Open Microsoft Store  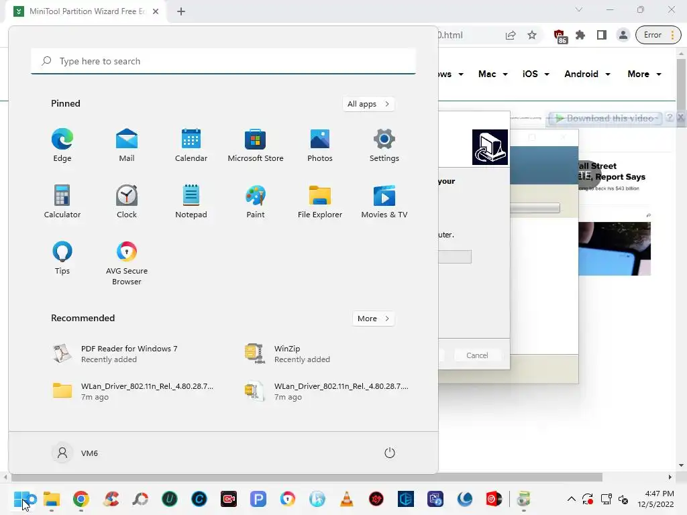pos(256,146)
